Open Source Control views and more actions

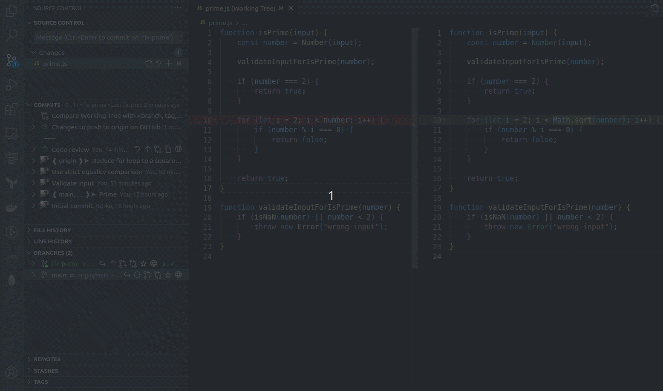[x=178, y=8]
